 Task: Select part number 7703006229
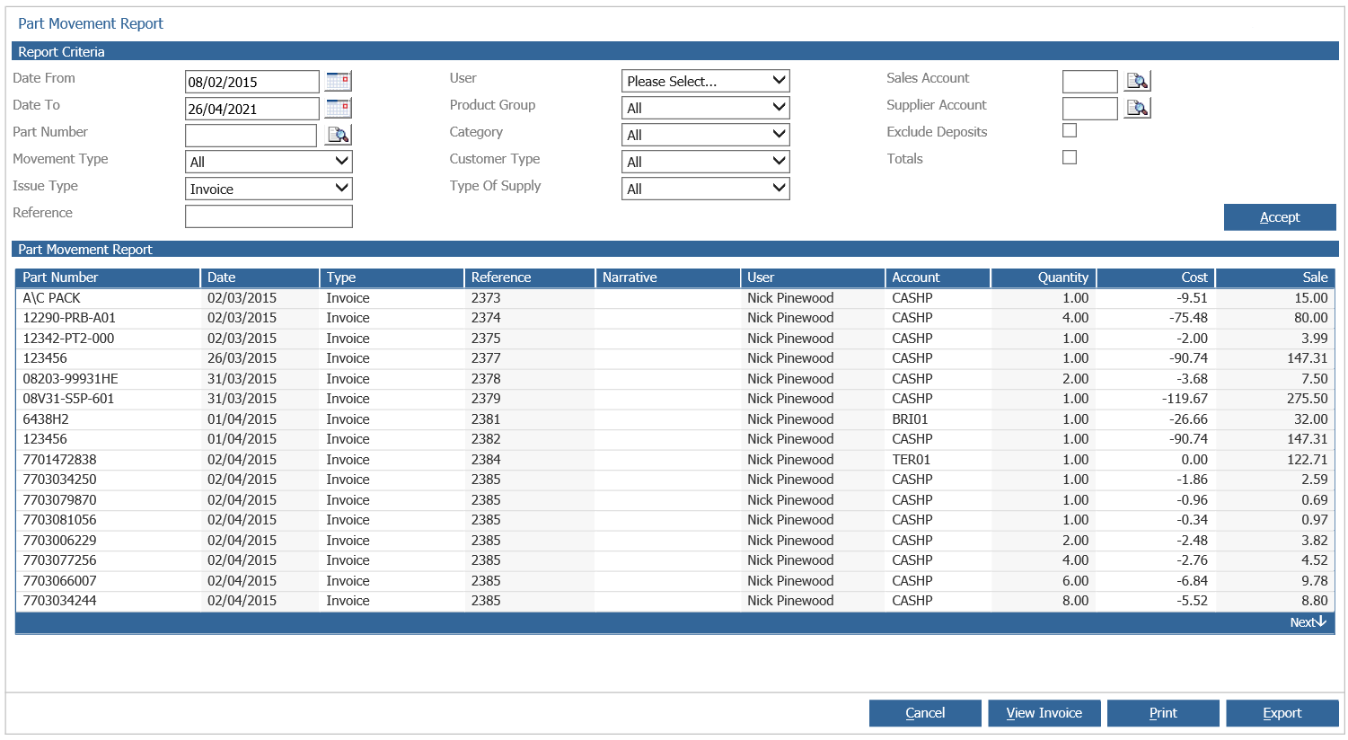click(59, 541)
